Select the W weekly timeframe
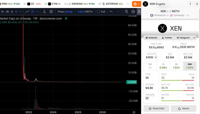200x114 pixels. 16,11
